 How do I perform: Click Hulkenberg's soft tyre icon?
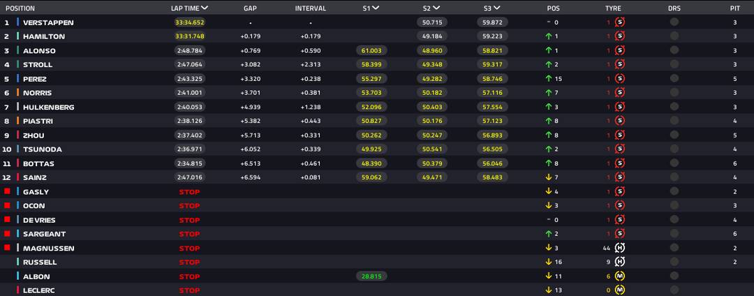pos(620,107)
